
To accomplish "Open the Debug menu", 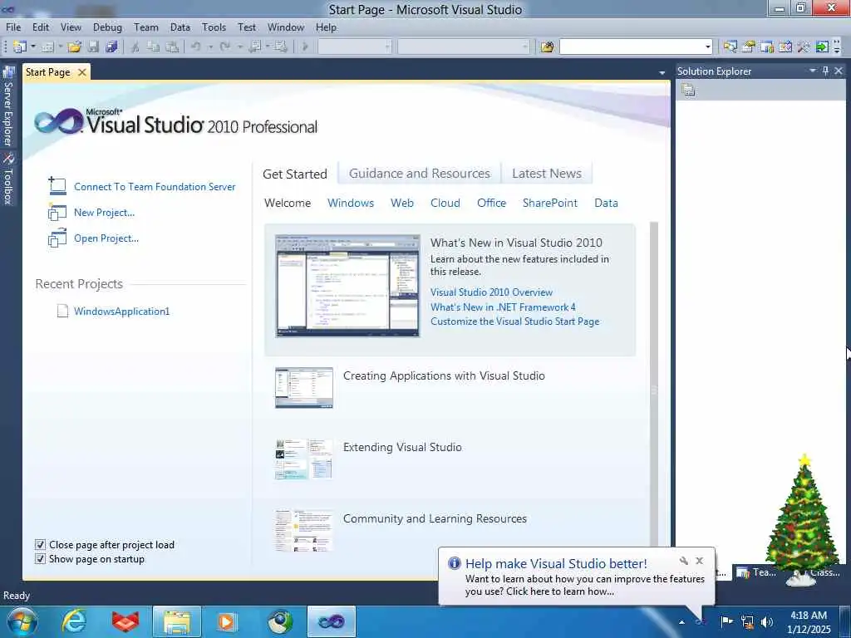I will (107, 27).
